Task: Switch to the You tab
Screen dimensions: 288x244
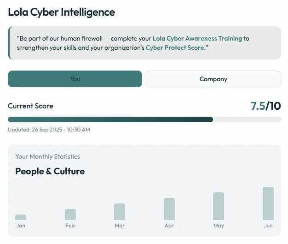Action: click(75, 79)
